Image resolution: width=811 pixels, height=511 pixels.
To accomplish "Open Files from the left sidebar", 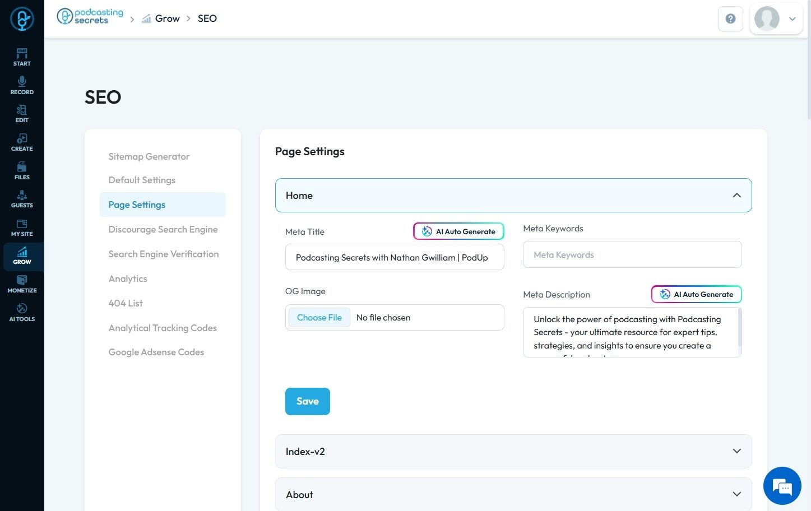I will 22,171.
